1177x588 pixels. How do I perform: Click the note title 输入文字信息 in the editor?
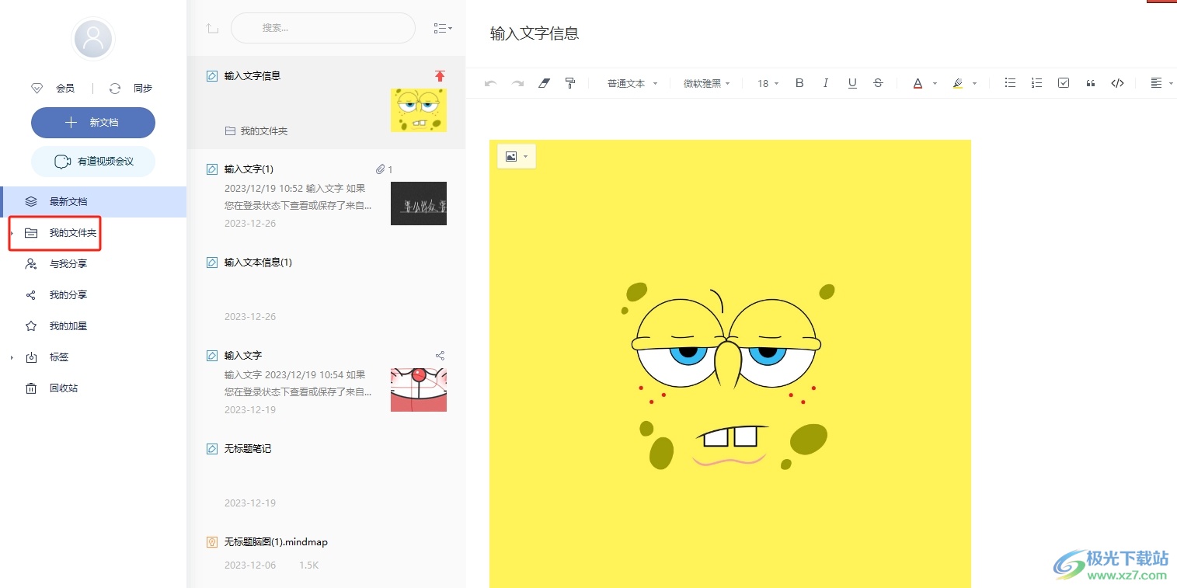(535, 33)
